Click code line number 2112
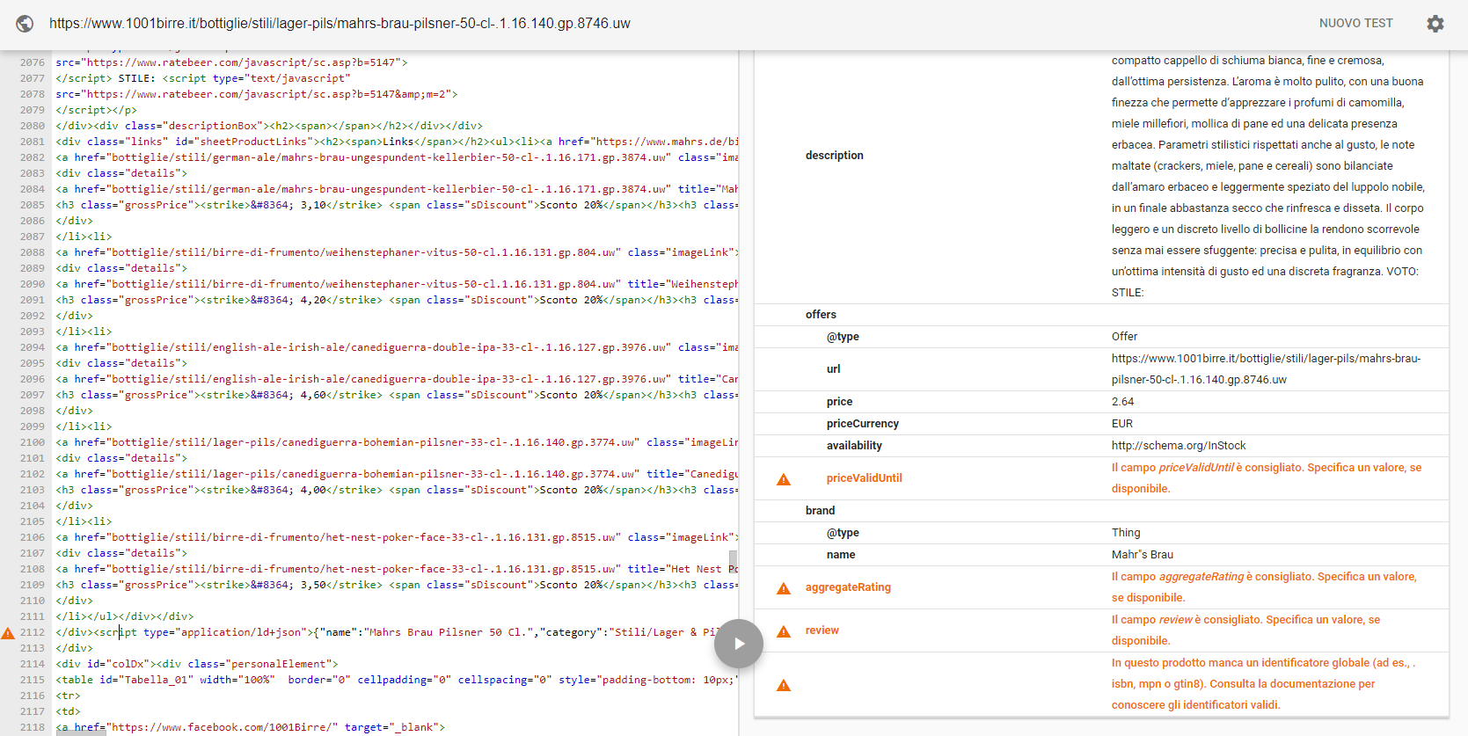1468x736 pixels. 33,632
